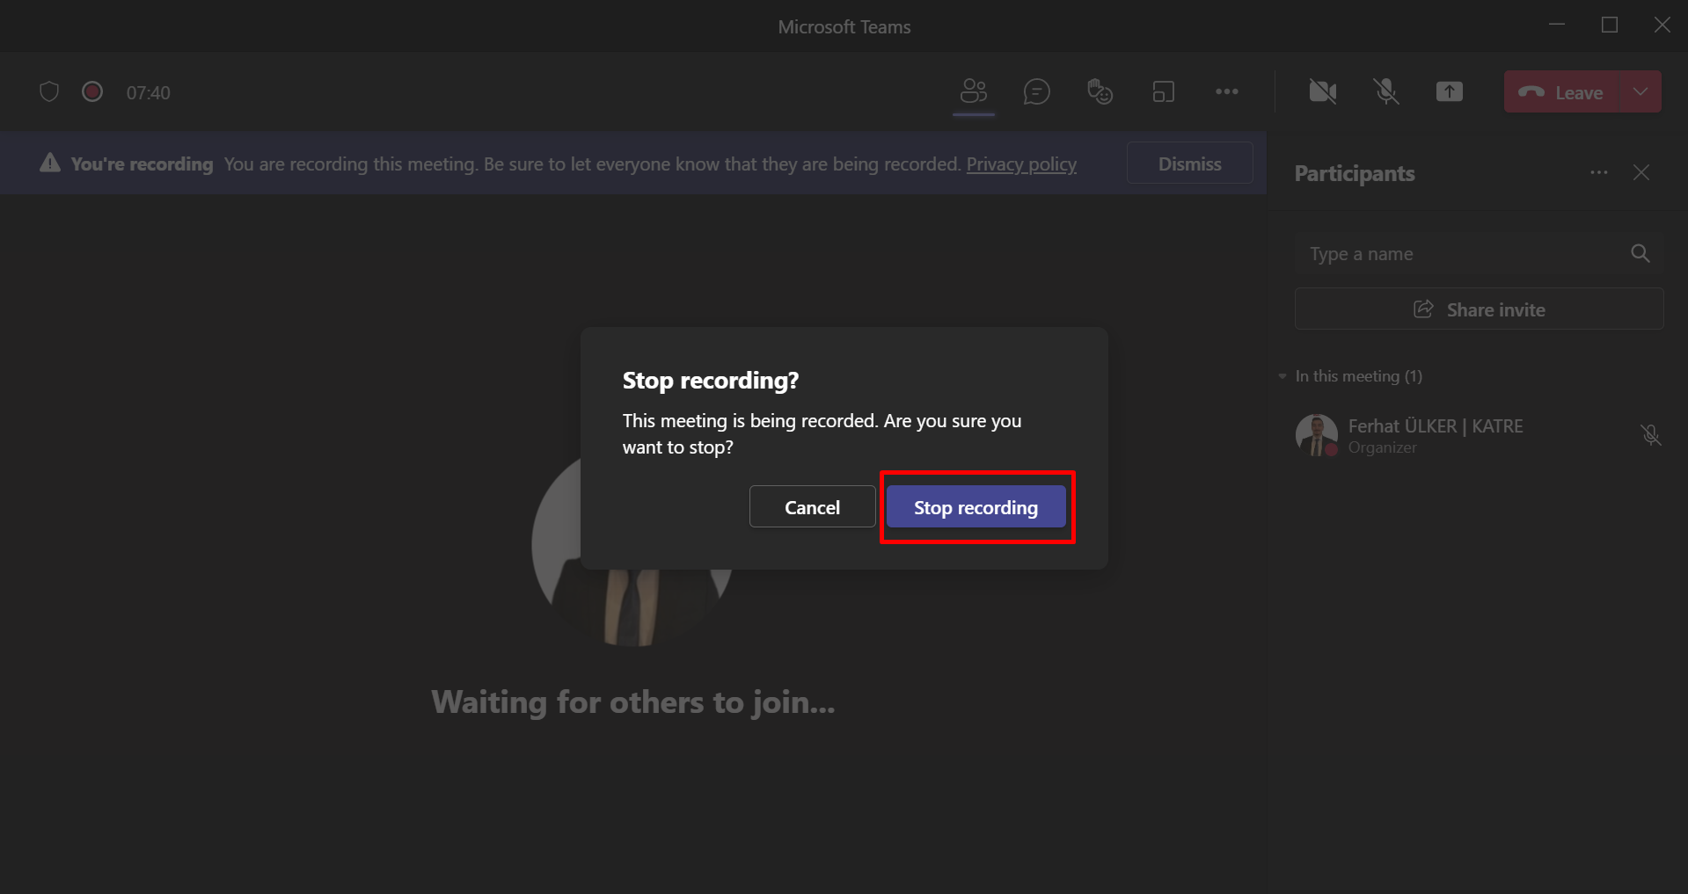Collapse the In this meeting section
1688x894 pixels.
coord(1282,376)
